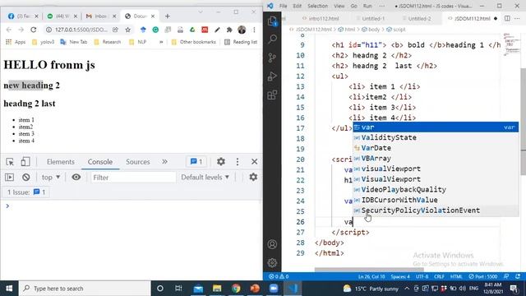
Task: Open Accounts menu in VS Code activity bar
Action: click(x=272, y=244)
